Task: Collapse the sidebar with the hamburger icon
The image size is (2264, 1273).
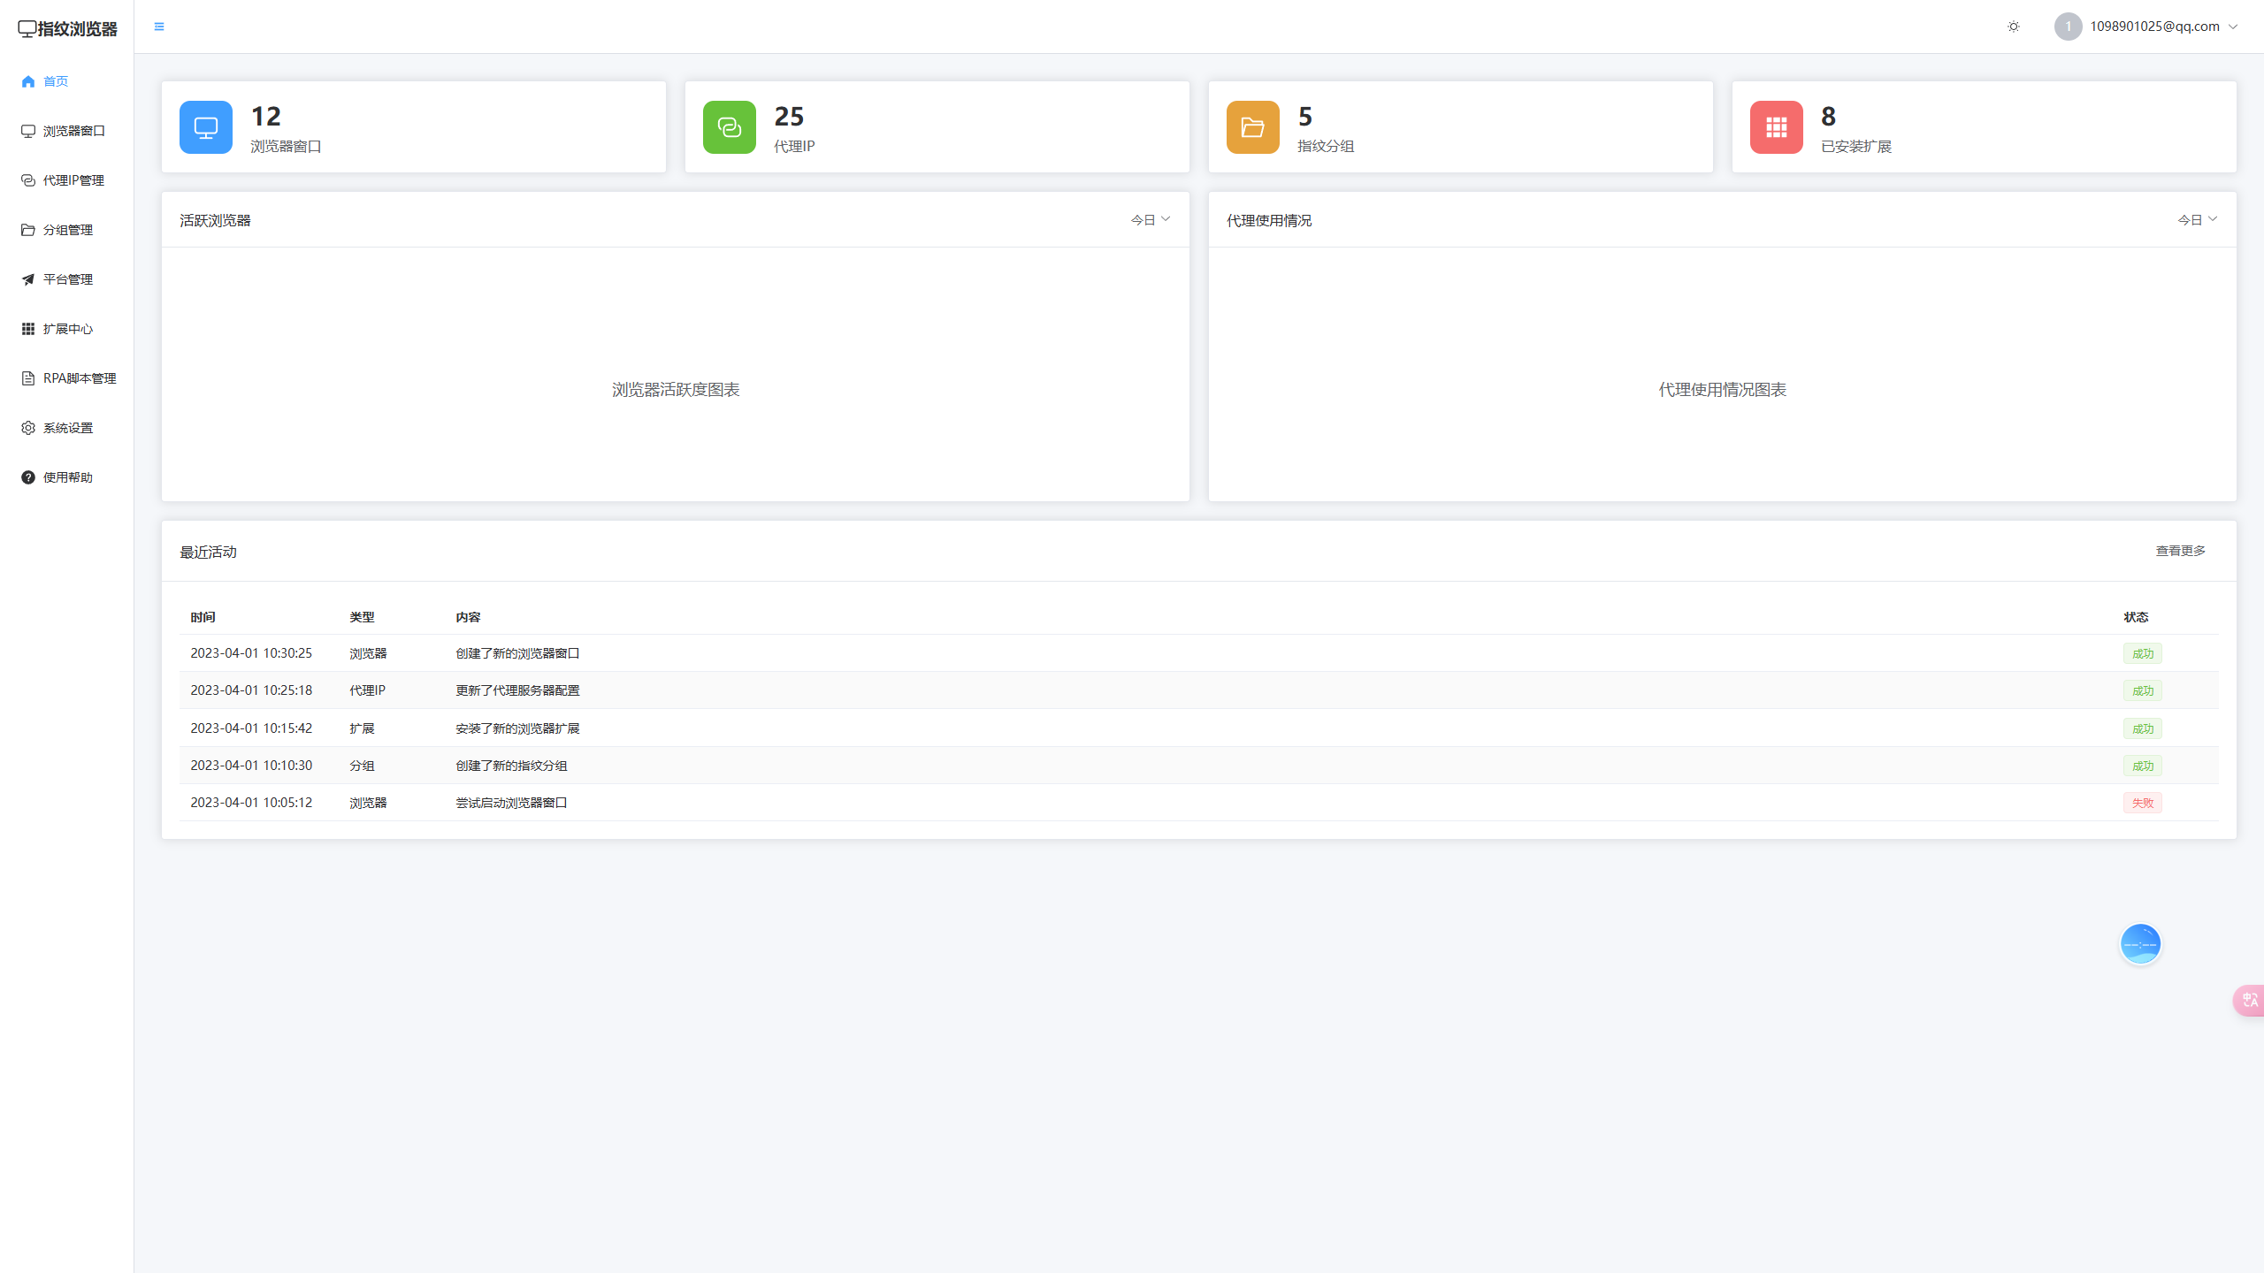Action: pyautogui.click(x=159, y=27)
